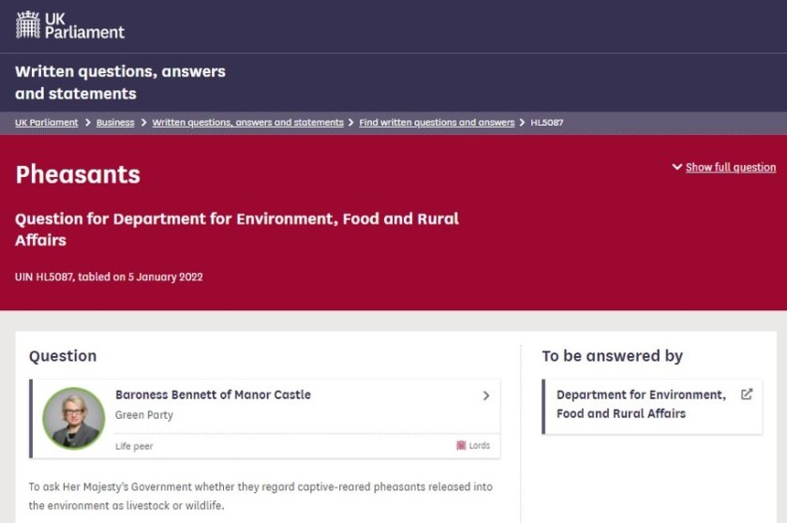Click the UK Parliament portcullis logo
This screenshot has width=787, height=523.
pyautogui.click(x=28, y=24)
